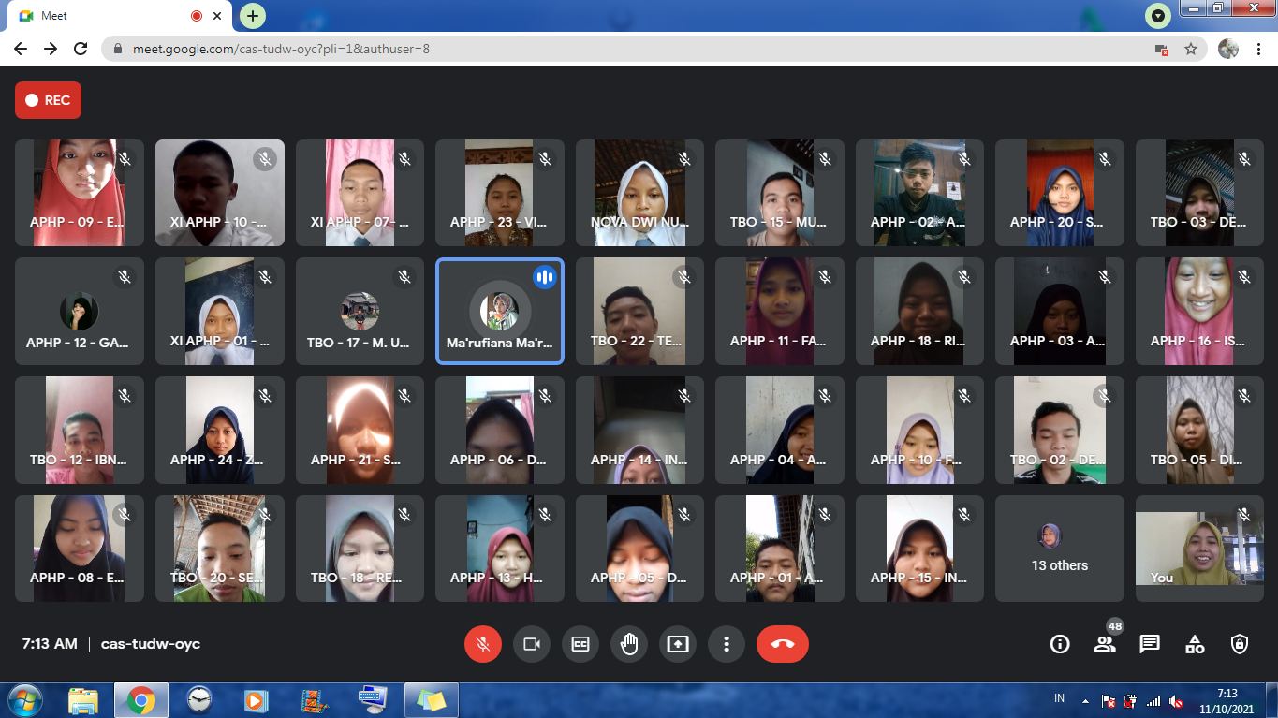
Task: Open the Activities icon
Action: pos(1195,644)
